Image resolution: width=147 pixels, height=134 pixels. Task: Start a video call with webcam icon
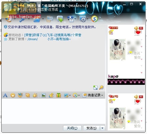(x=9, y=19)
